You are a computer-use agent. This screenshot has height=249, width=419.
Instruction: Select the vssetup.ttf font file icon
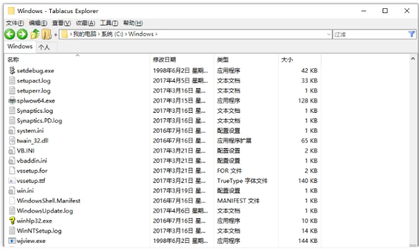pyautogui.click(x=12, y=181)
